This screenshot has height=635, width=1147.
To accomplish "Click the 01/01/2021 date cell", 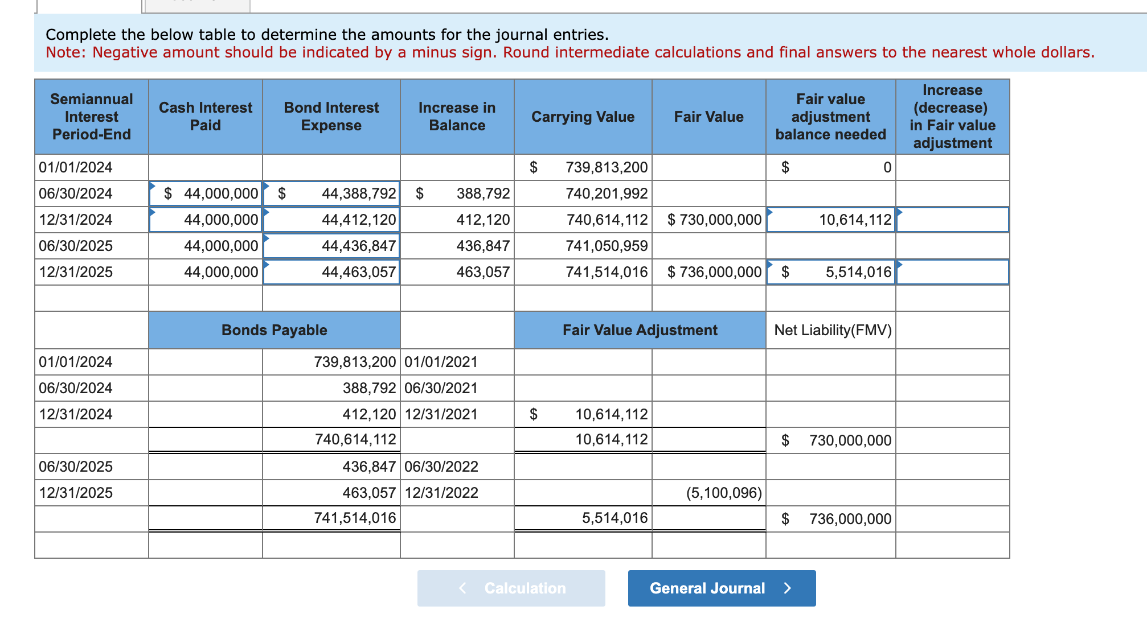I will [x=457, y=362].
